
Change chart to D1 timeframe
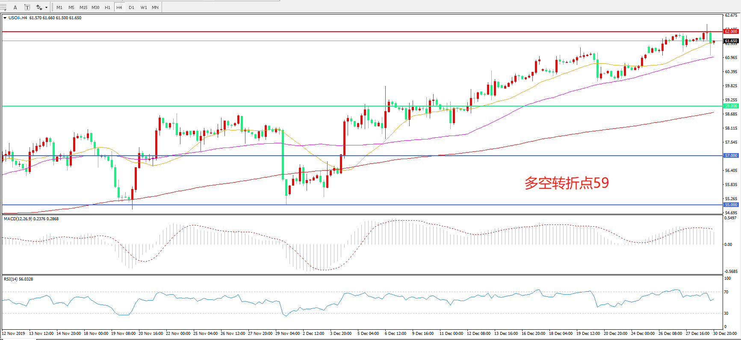[x=131, y=7]
